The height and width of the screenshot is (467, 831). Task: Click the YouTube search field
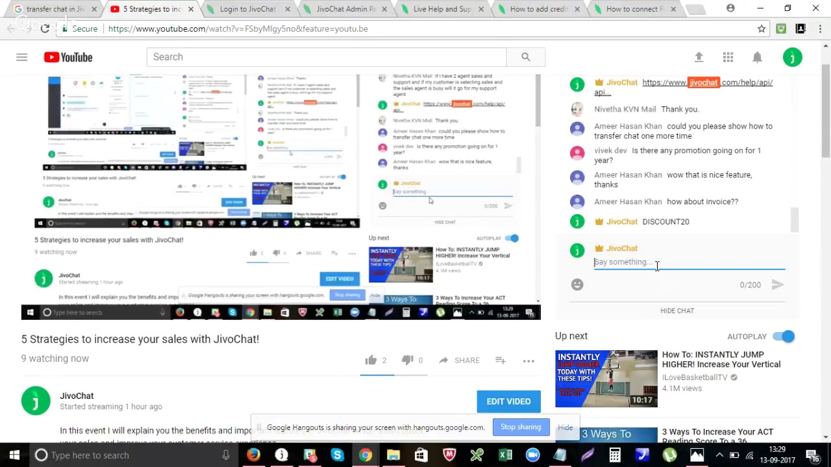pos(327,57)
